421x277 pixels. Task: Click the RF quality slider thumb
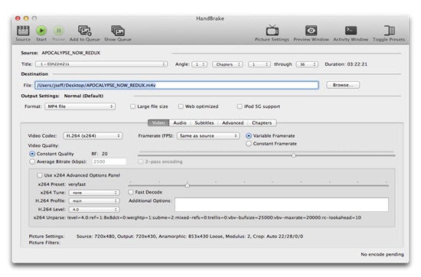point(294,155)
